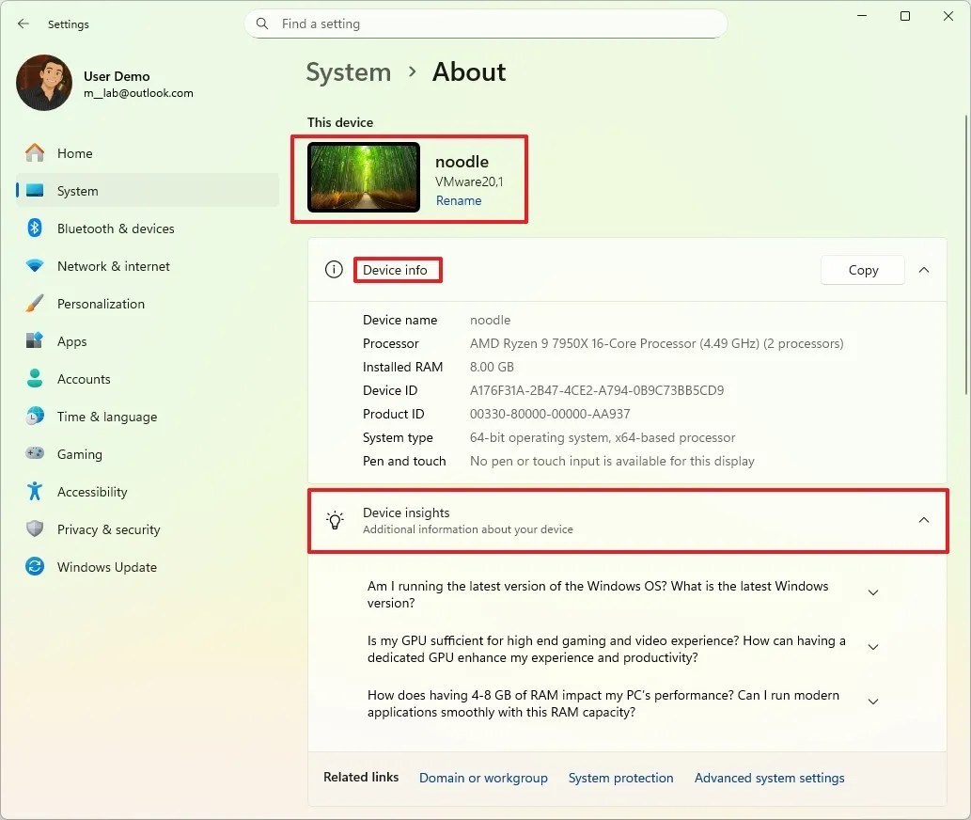Expand the GPU sufficiency question
Screen dimensions: 971x820
point(872,647)
